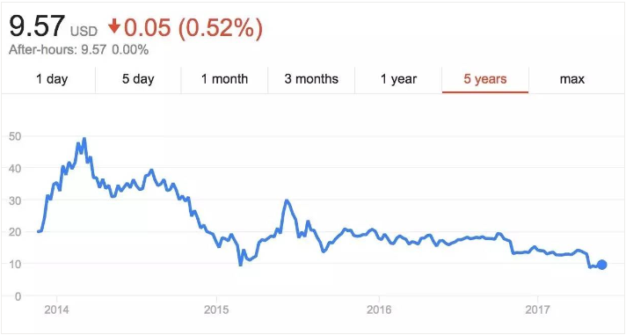Click the 9.57 stock price
626x335 pixels.
click(x=37, y=26)
